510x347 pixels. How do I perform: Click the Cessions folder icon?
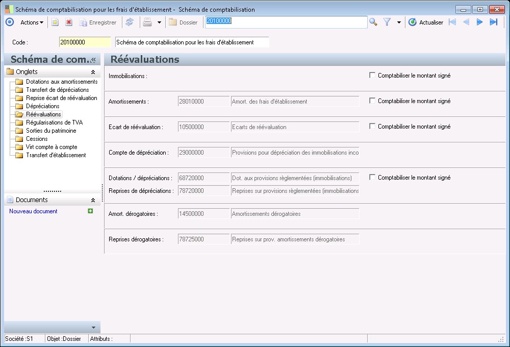(19, 139)
